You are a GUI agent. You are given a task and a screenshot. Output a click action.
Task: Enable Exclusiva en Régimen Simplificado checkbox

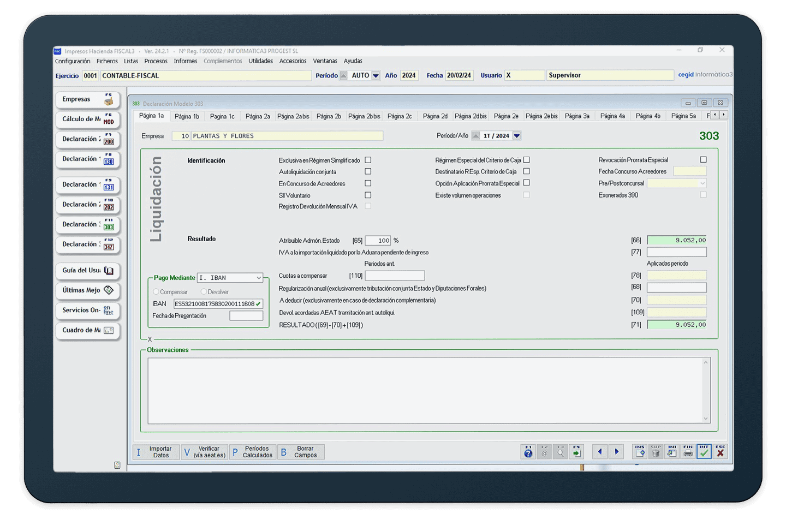[368, 160]
